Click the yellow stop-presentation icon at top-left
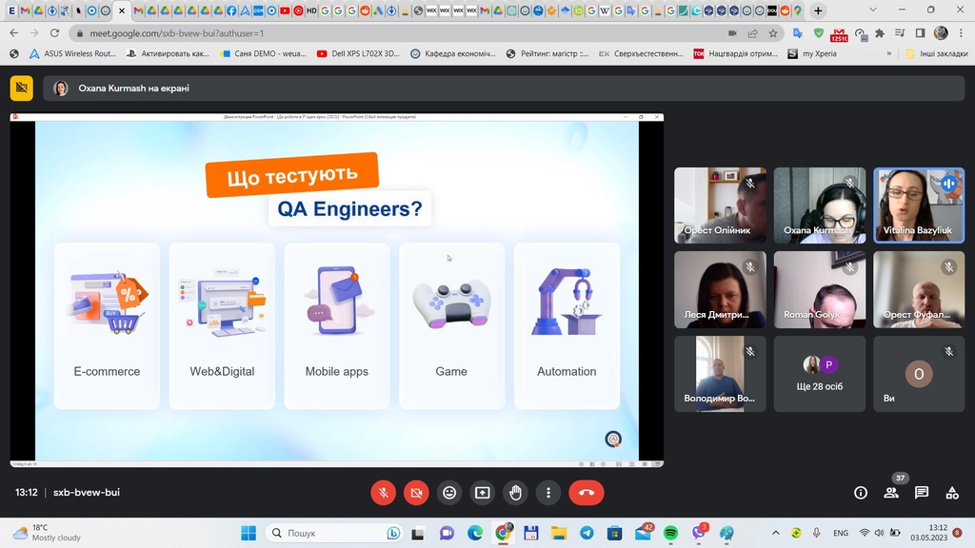This screenshot has width=975, height=548. pos(21,88)
